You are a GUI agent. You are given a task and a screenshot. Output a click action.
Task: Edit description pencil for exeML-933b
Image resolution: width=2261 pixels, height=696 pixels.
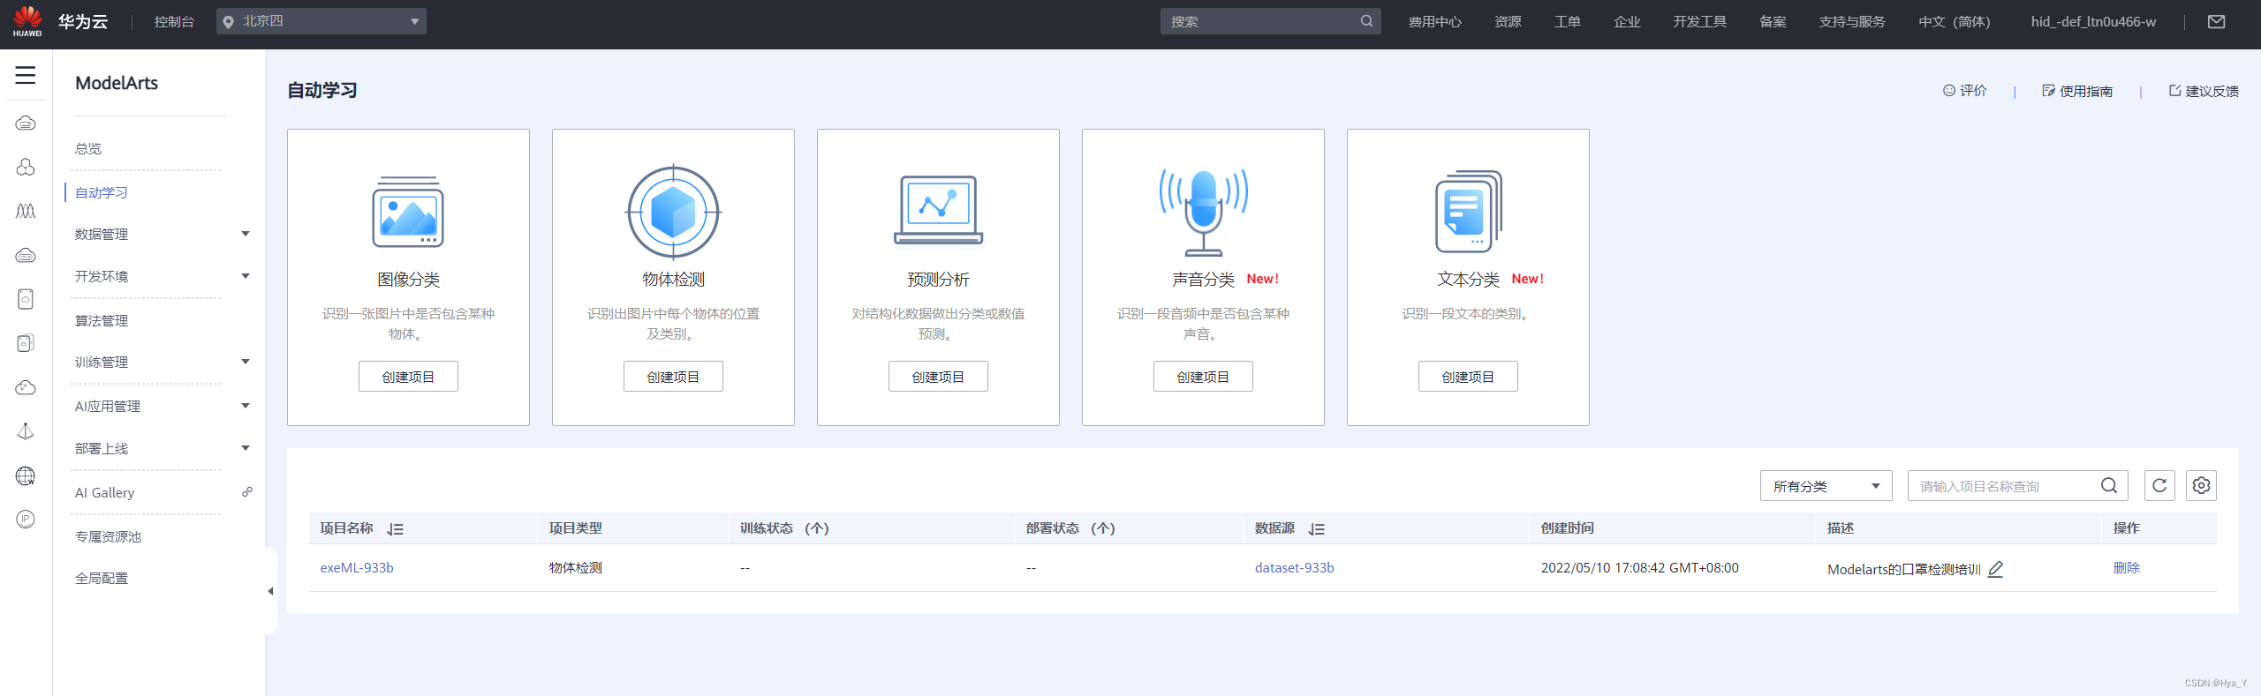coord(1995,569)
